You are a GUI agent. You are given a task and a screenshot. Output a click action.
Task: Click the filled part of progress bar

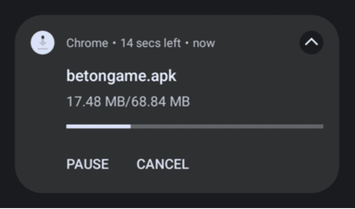tap(98, 127)
